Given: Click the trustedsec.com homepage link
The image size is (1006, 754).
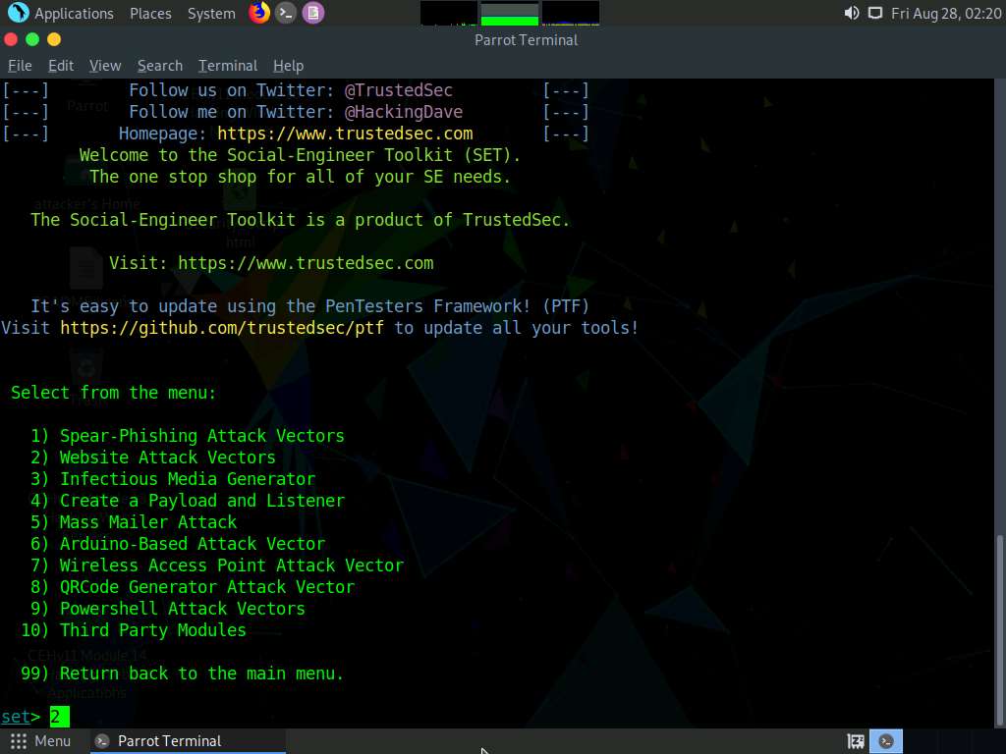Looking at the screenshot, I should [x=344, y=133].
